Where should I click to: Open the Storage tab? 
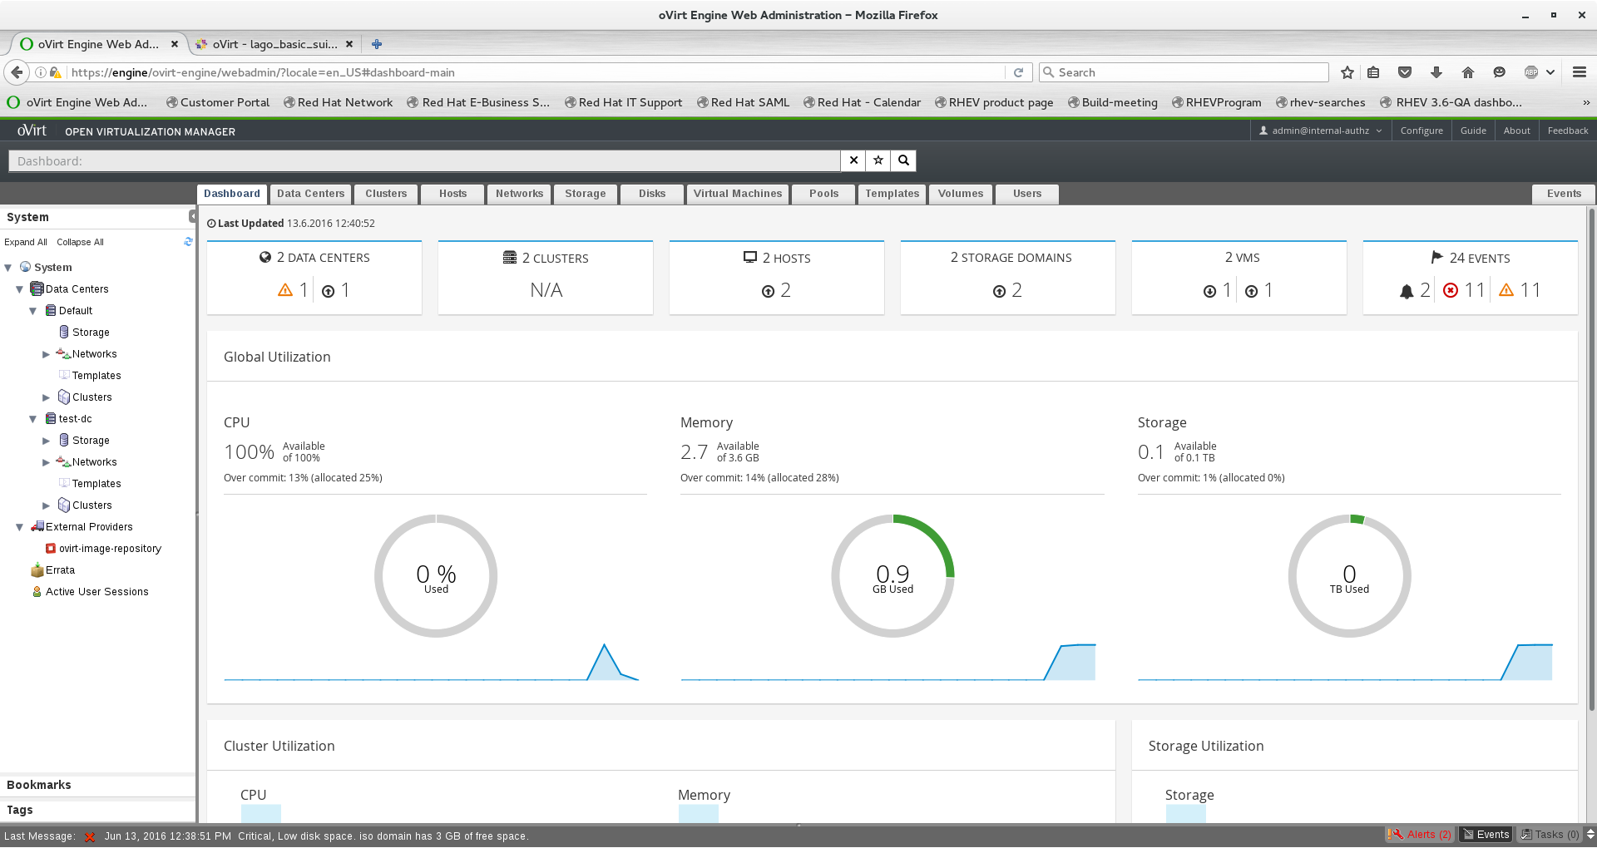coord(585,194)
